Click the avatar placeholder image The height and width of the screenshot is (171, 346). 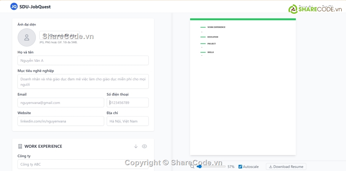pyautogui.click(x=27, y=37)
